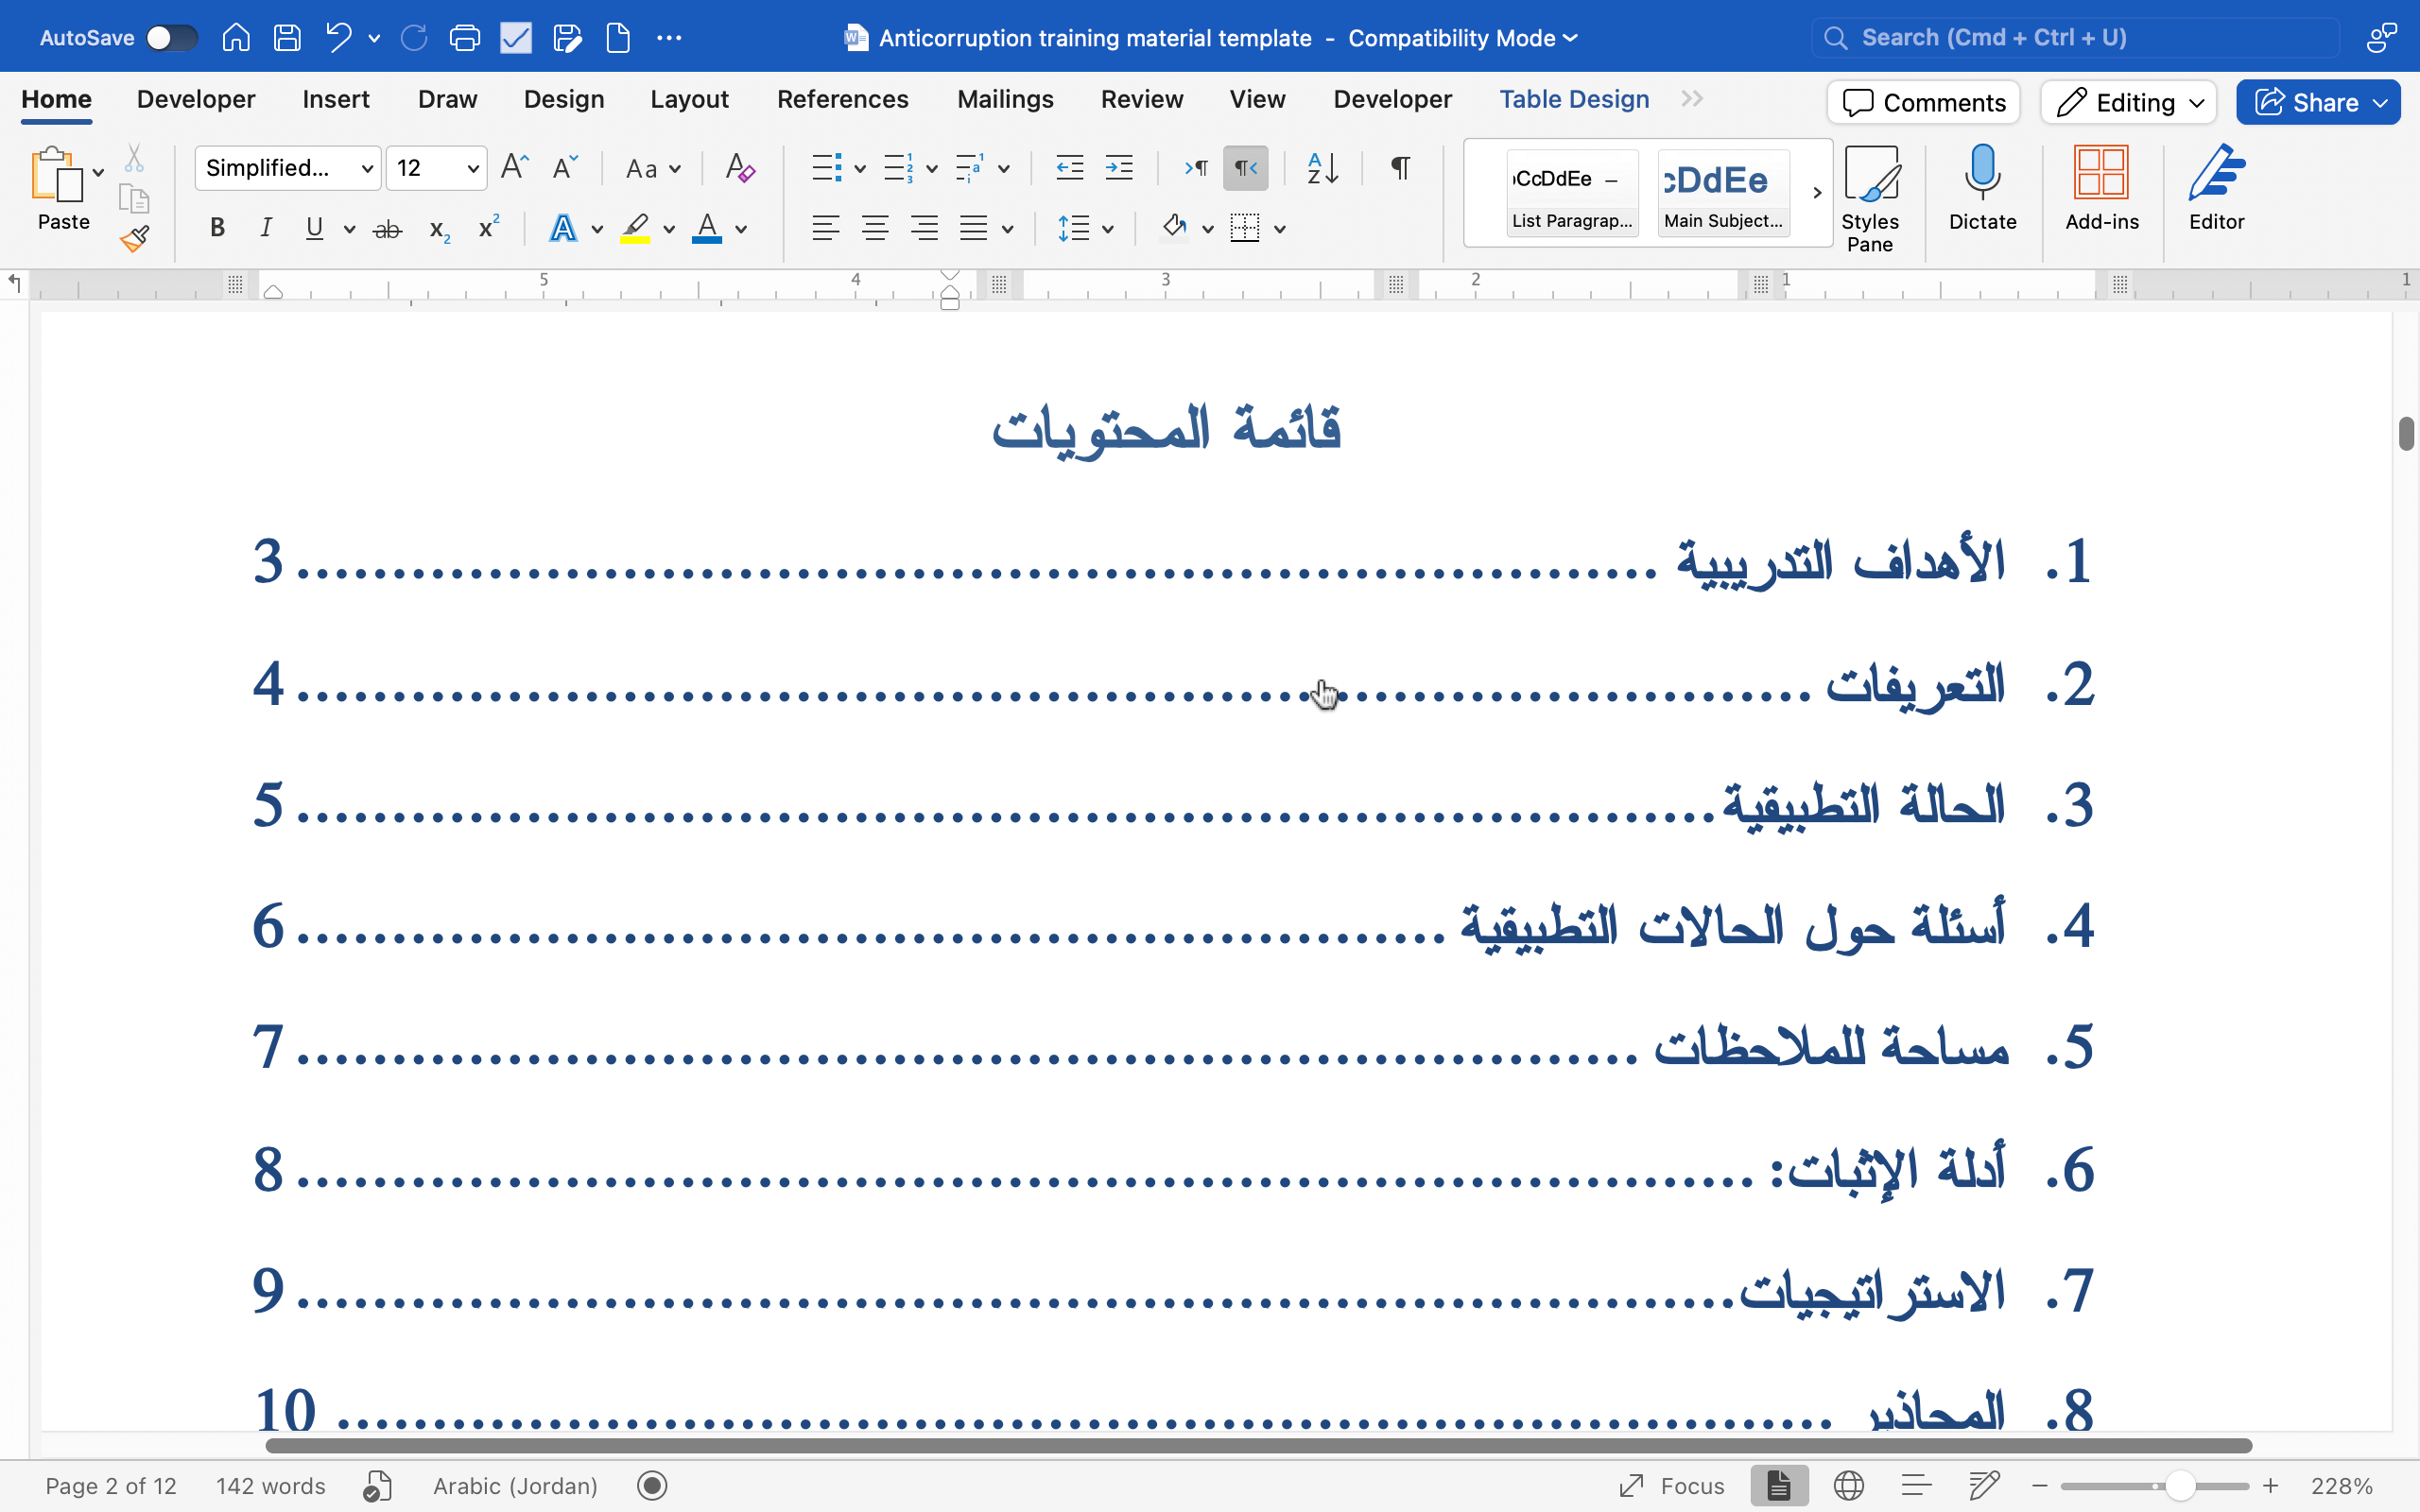The width and height of the screenshot is (2420, 1512).
Task: Click the Share button
Action: [2317, 102]
